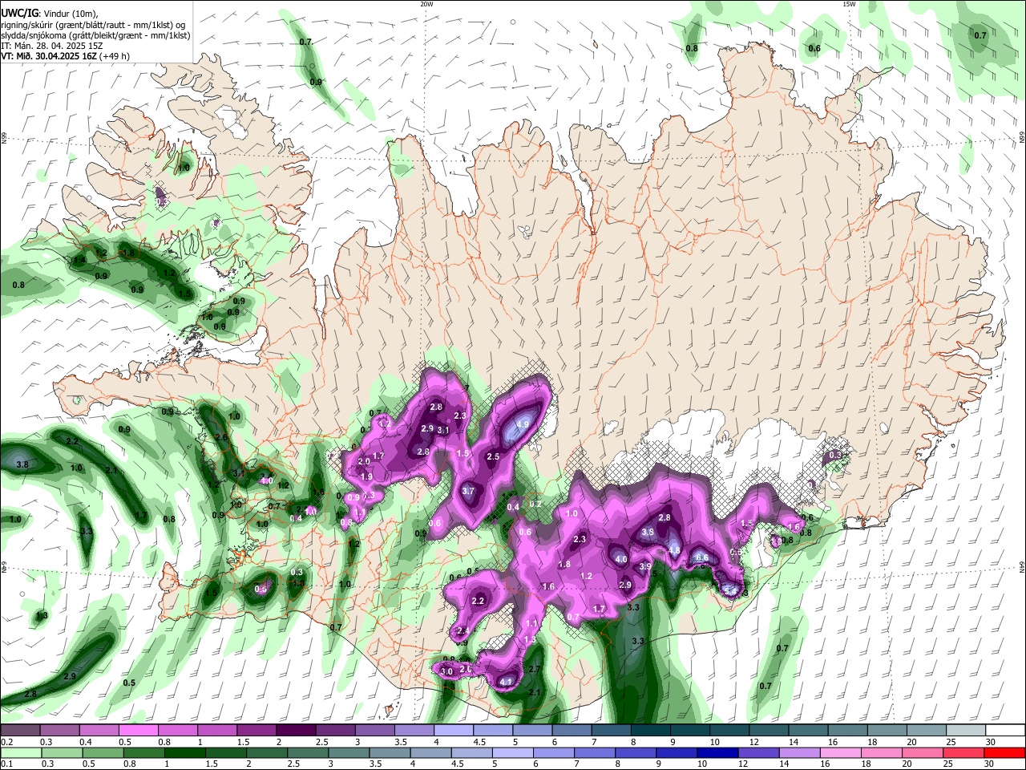This screenshot has width=1026, height=770.
Task: Click the '3.8' value off the west coast
Action: pyautogui.click(x=22, y=464)
